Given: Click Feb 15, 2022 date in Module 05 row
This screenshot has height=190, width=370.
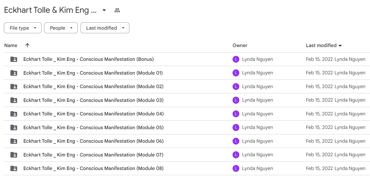Looking at the screenshot, I should pos(319,128).
